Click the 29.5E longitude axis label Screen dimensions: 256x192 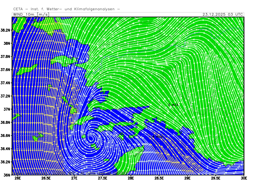pos(215,178)
